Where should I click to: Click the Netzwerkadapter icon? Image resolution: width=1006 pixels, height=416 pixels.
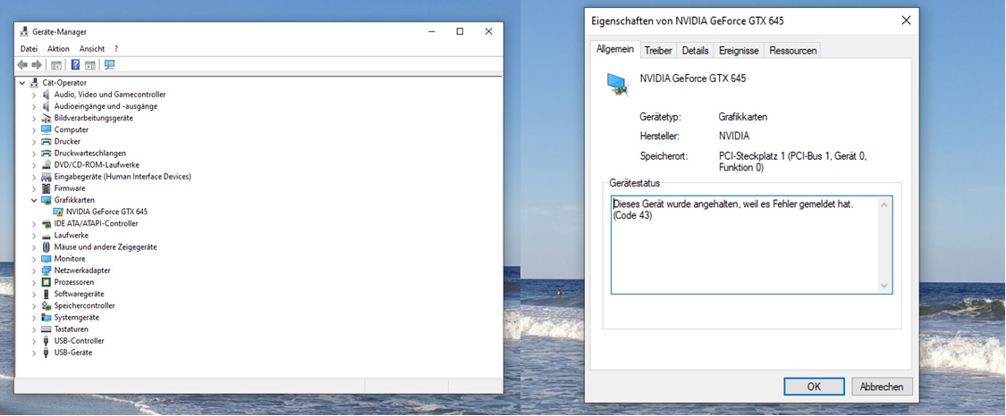coord(46,270)
